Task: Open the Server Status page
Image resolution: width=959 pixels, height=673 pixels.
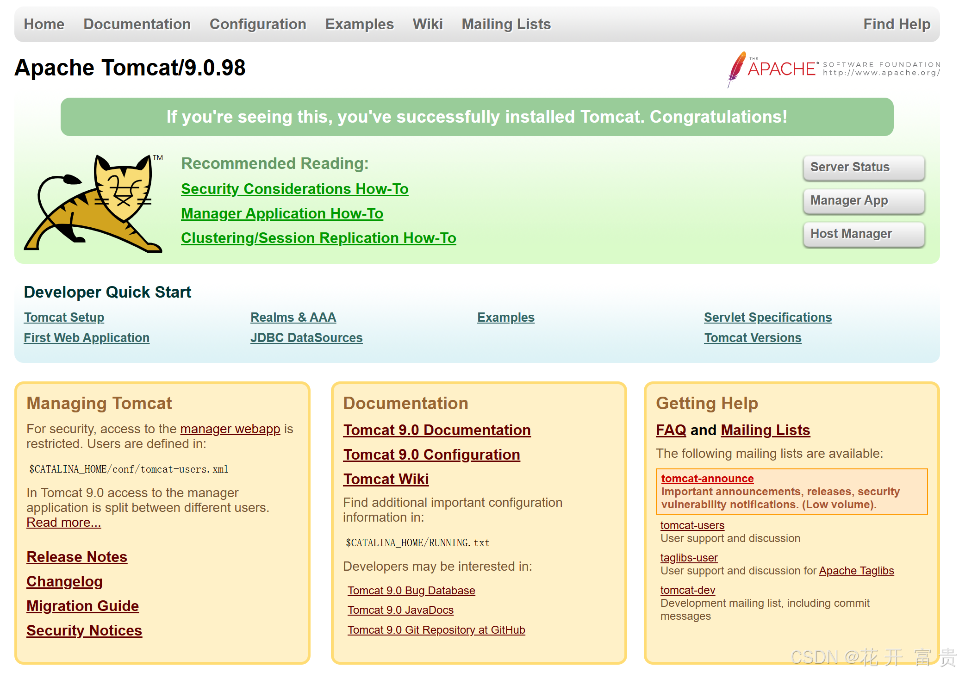Action: click(863, 167)
